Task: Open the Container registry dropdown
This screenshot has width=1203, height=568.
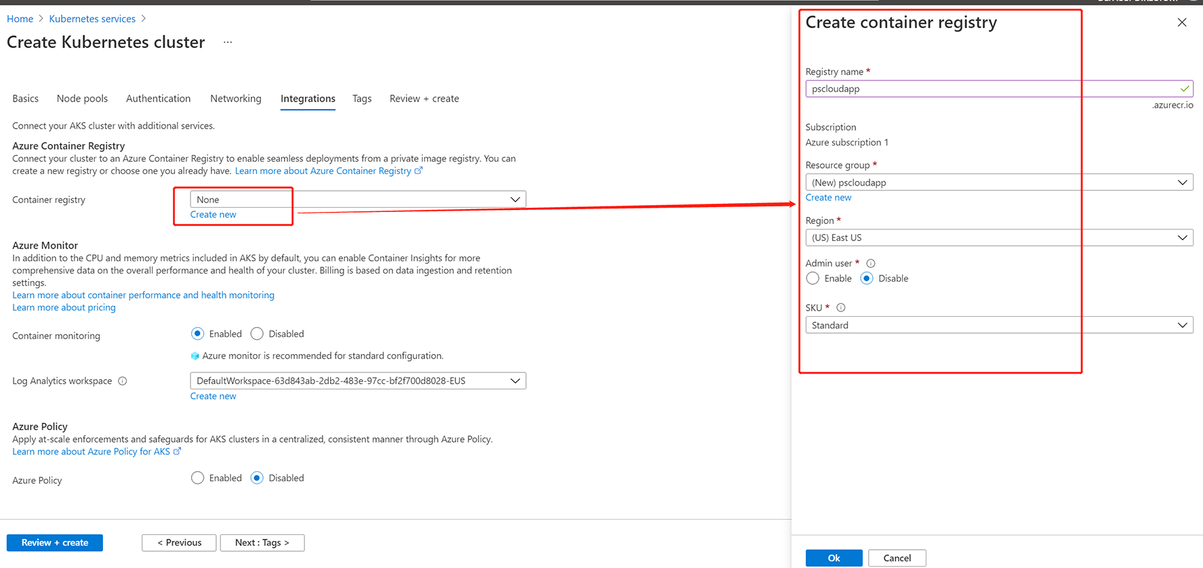Action: click(x=357, y=200)
